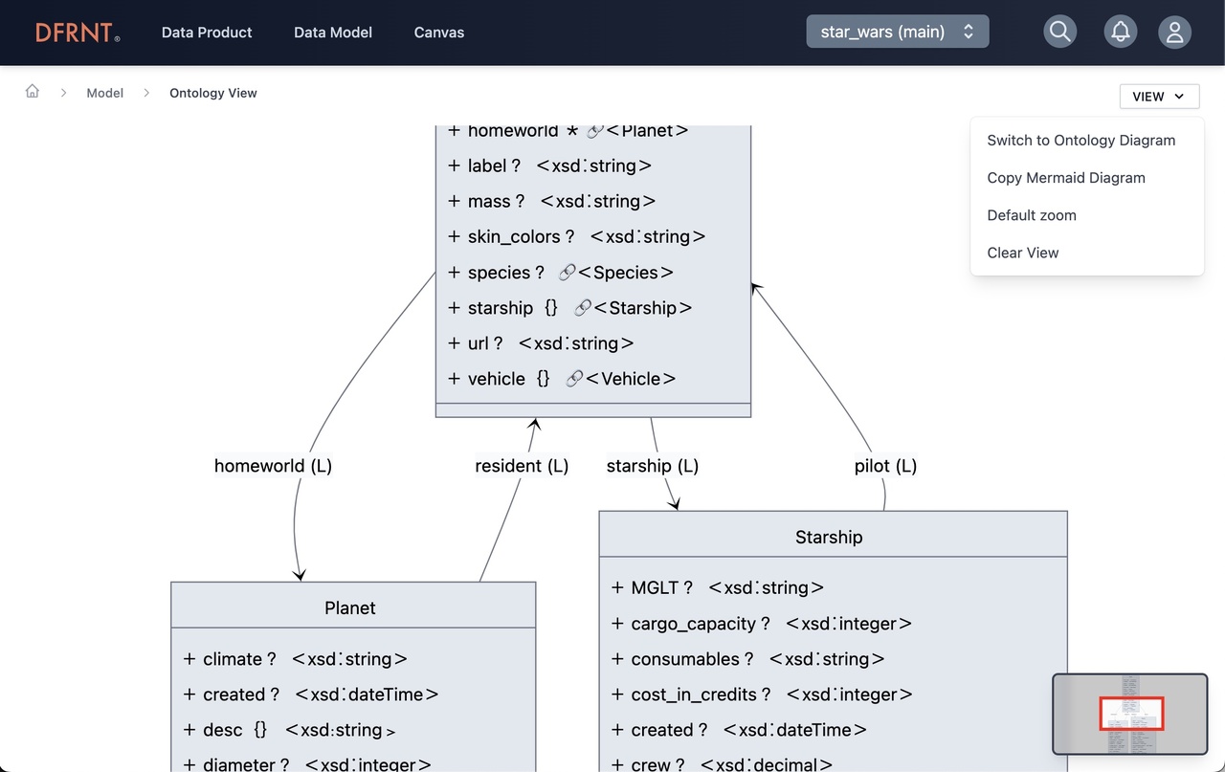Open the star_wars branch selector

pyautogui.click(x=897, y=31)
